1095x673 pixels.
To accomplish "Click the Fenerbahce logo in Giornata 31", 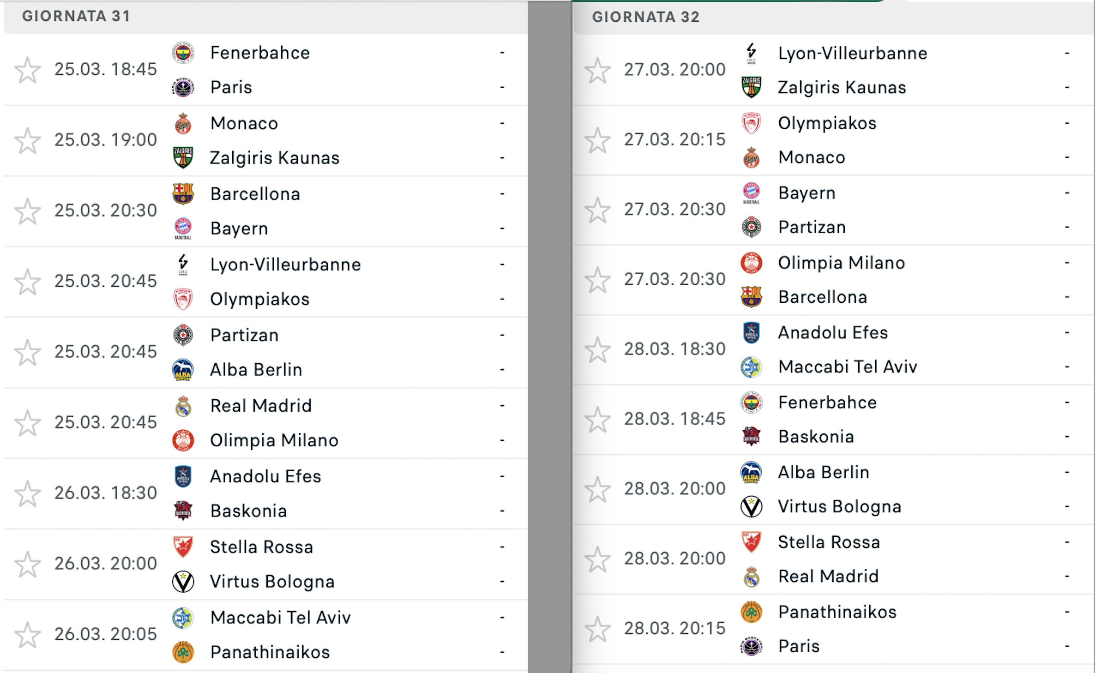I will tap(183, 53).
